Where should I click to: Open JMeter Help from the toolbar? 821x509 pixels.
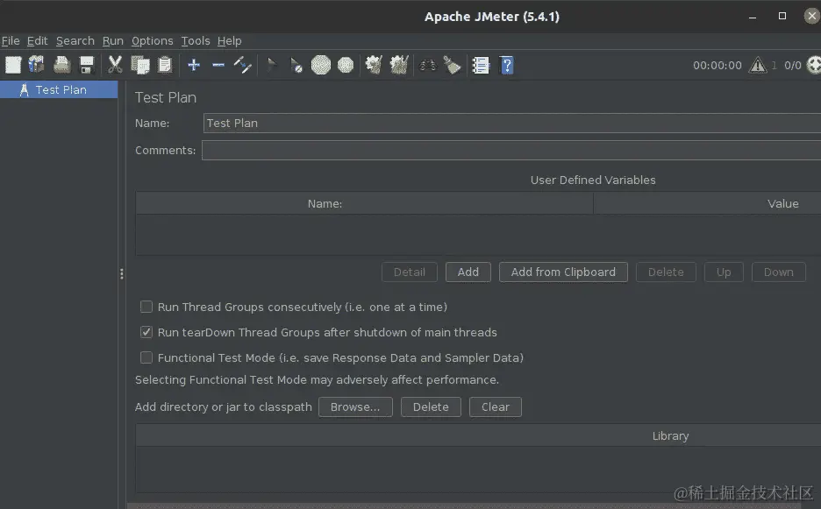click(507, 65)
